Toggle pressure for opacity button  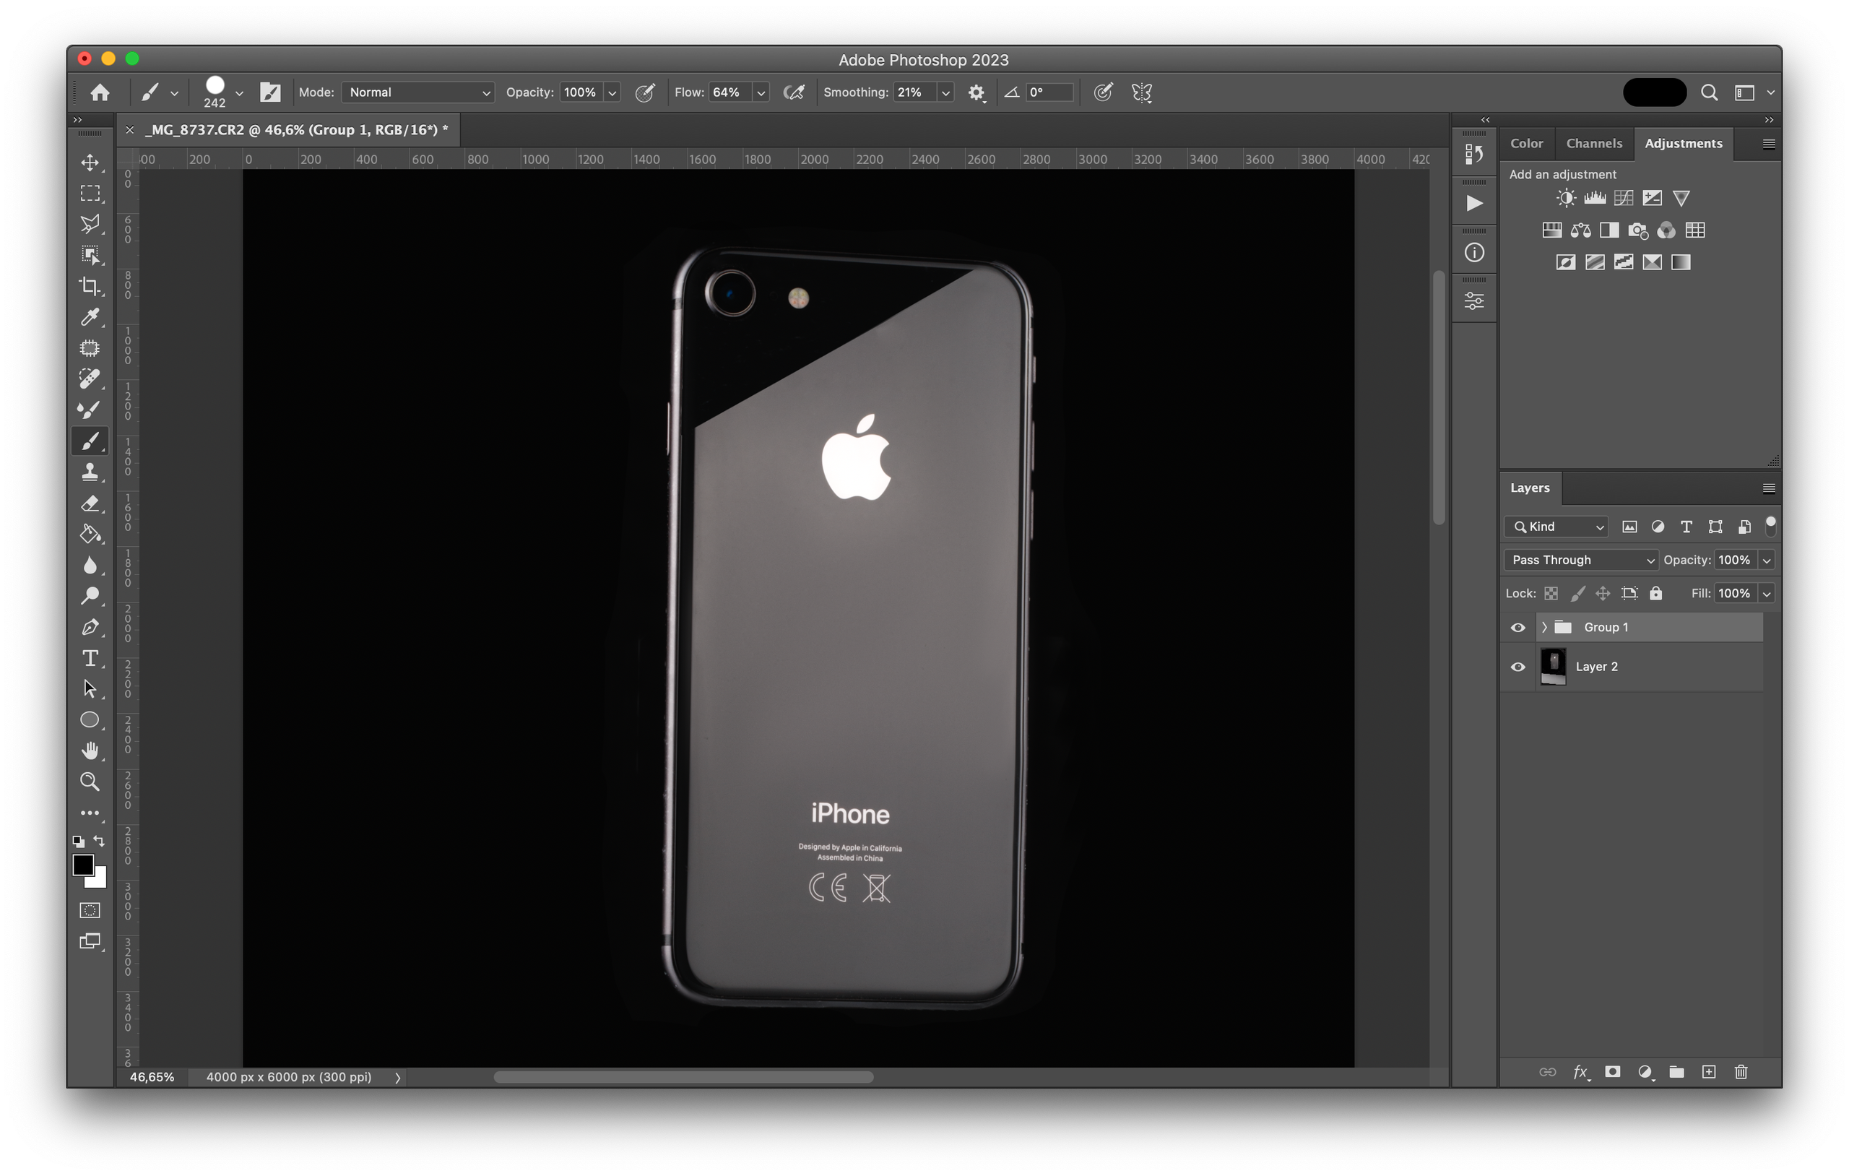[x=644, y=92]
